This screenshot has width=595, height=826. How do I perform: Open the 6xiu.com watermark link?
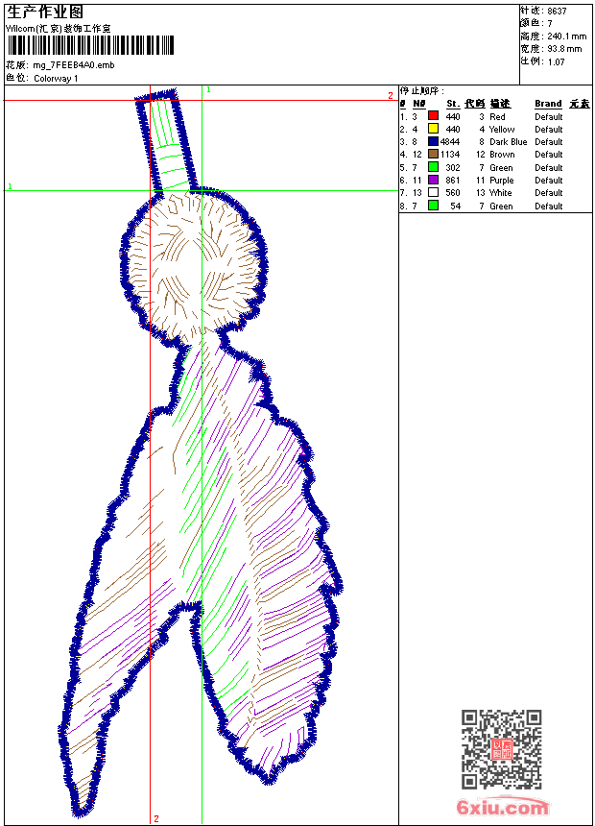pos(502,809)
